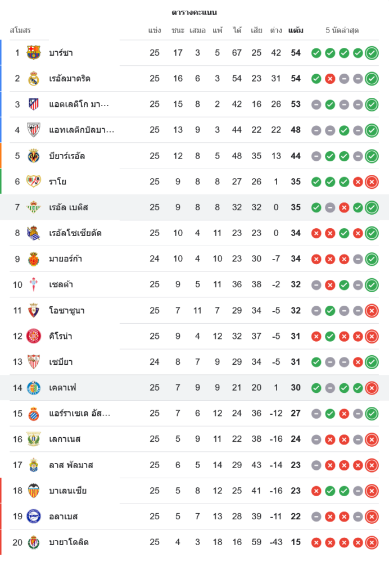Click the Real Madrid club crest
This screenshot has width=389, height=562.
tap(34, 79)
